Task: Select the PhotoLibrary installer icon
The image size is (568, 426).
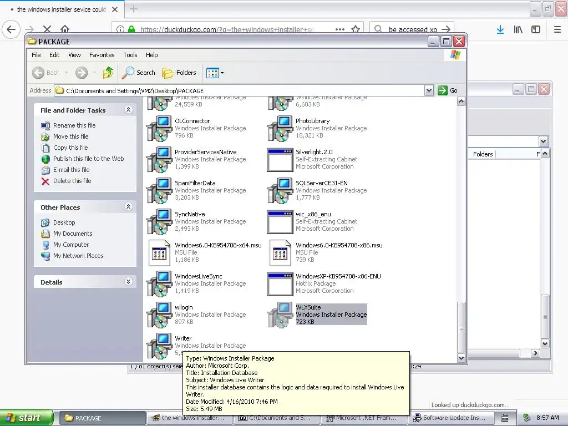Action: coord(280,129)
